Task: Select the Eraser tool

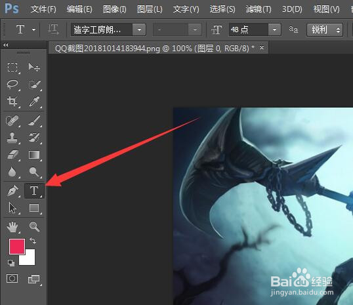Action: [x=12, y=155]
